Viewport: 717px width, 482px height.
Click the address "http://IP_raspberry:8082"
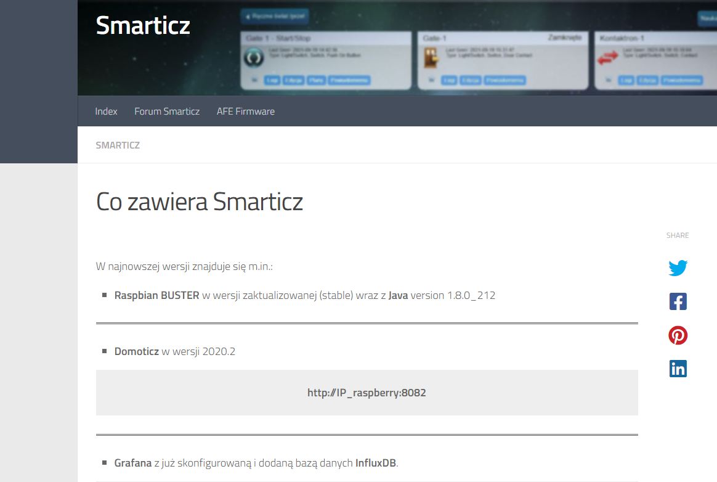(367, 393)
